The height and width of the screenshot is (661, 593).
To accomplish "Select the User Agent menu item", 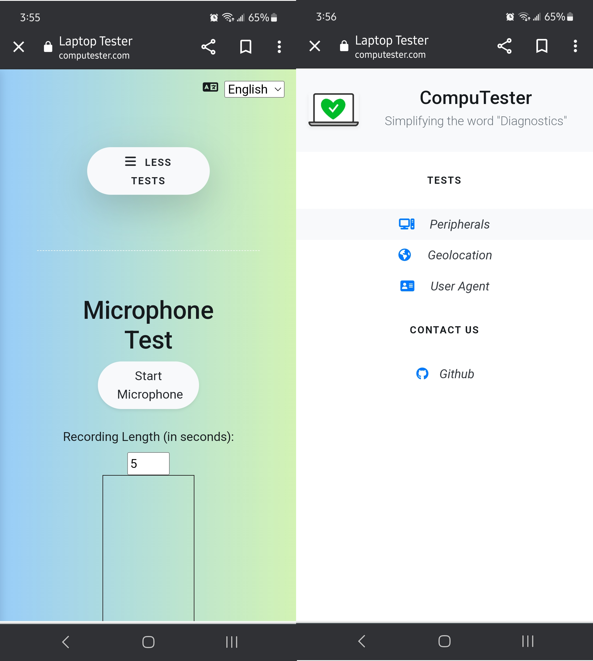I will (x=459, y=286).
